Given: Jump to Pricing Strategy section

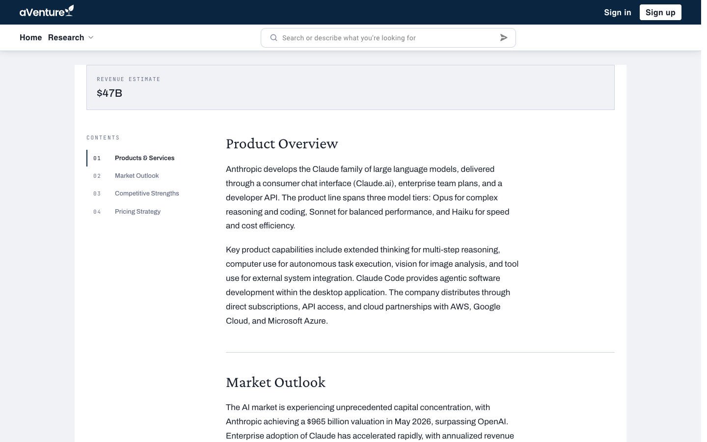Looking at the screenshot, I should [x=137, y=212].
